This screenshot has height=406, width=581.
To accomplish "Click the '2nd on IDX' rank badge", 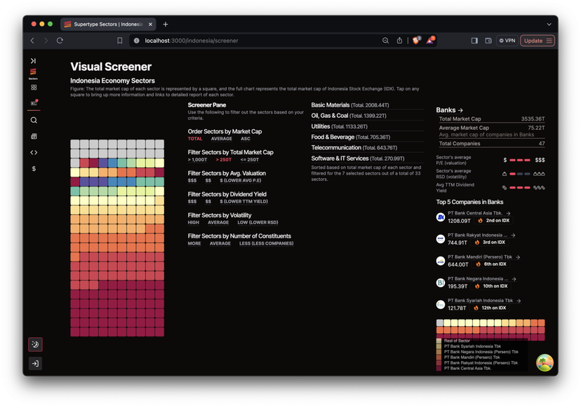I will pos(494,220).
